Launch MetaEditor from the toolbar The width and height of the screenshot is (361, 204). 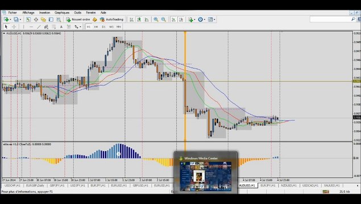coord(94,19)
